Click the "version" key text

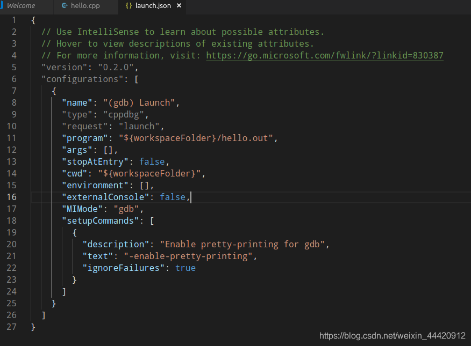(x=65, y=67)
